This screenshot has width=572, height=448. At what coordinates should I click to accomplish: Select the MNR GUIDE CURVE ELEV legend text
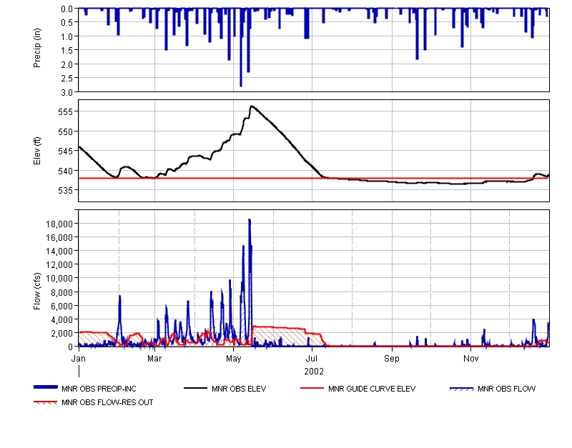(x=372, y=389)
